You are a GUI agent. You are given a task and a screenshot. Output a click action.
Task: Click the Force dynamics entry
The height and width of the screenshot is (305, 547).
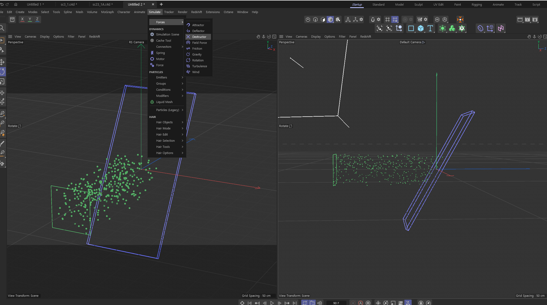point(167,65)
